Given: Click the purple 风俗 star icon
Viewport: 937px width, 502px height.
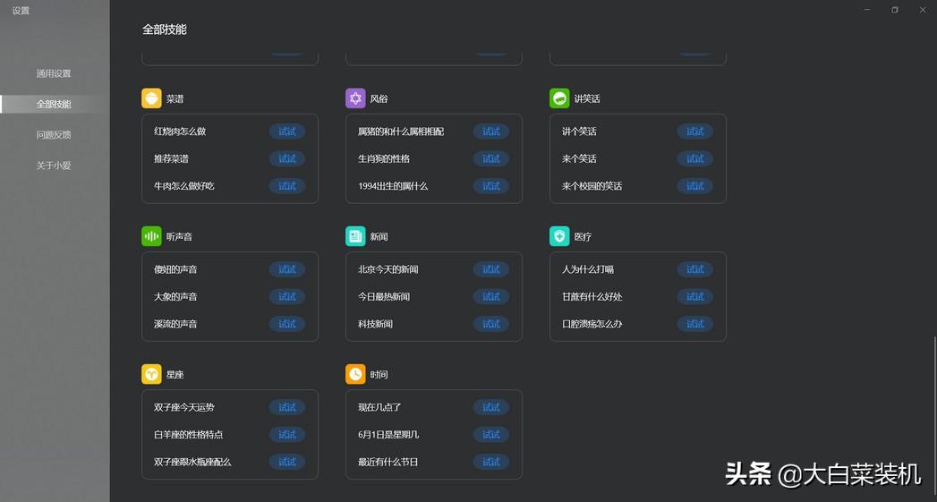Looking at the screenshot, I should point(355,98).
